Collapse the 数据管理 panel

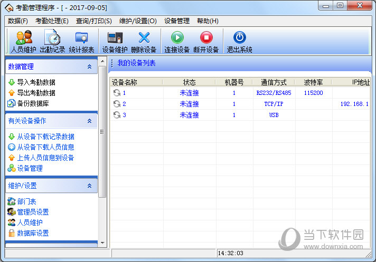(89, 66)
